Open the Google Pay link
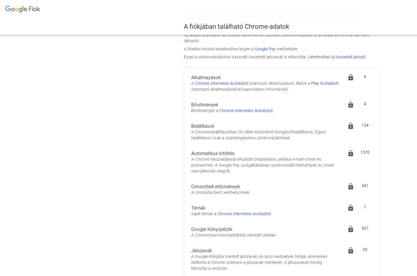The image size is (417, 276). coord(265,49)
